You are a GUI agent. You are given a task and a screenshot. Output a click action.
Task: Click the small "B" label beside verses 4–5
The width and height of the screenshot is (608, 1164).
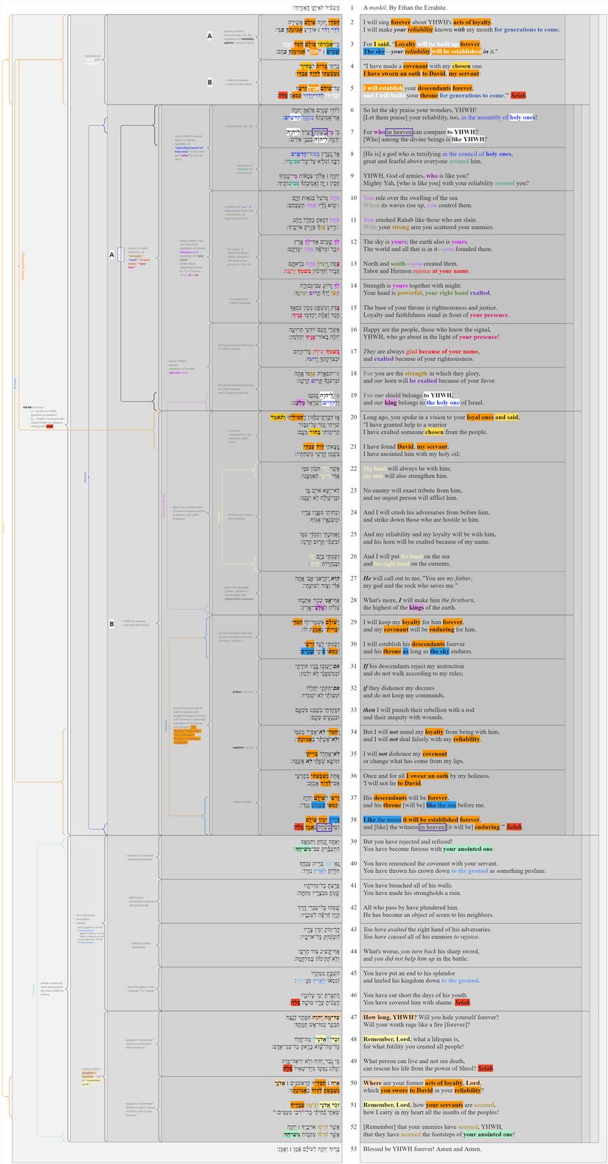[x=209, y=83]
